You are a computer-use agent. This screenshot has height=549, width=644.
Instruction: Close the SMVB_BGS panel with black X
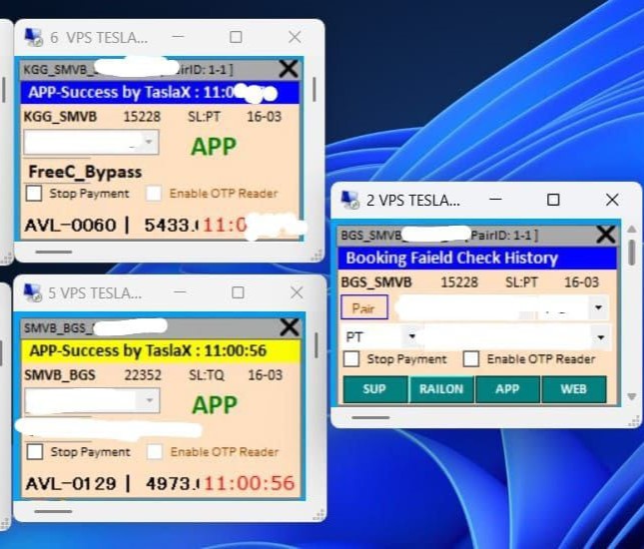289,326
